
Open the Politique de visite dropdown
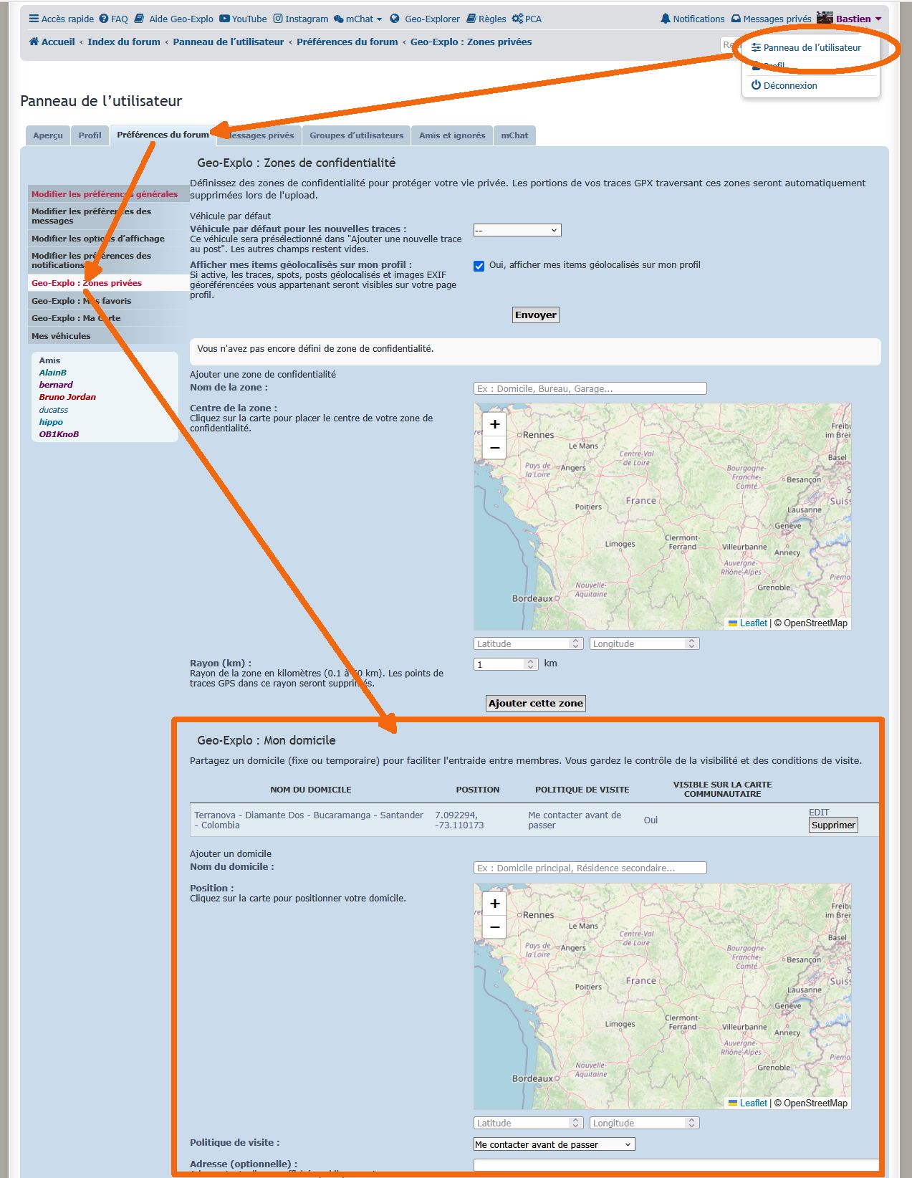click(x=554, y=1144)
